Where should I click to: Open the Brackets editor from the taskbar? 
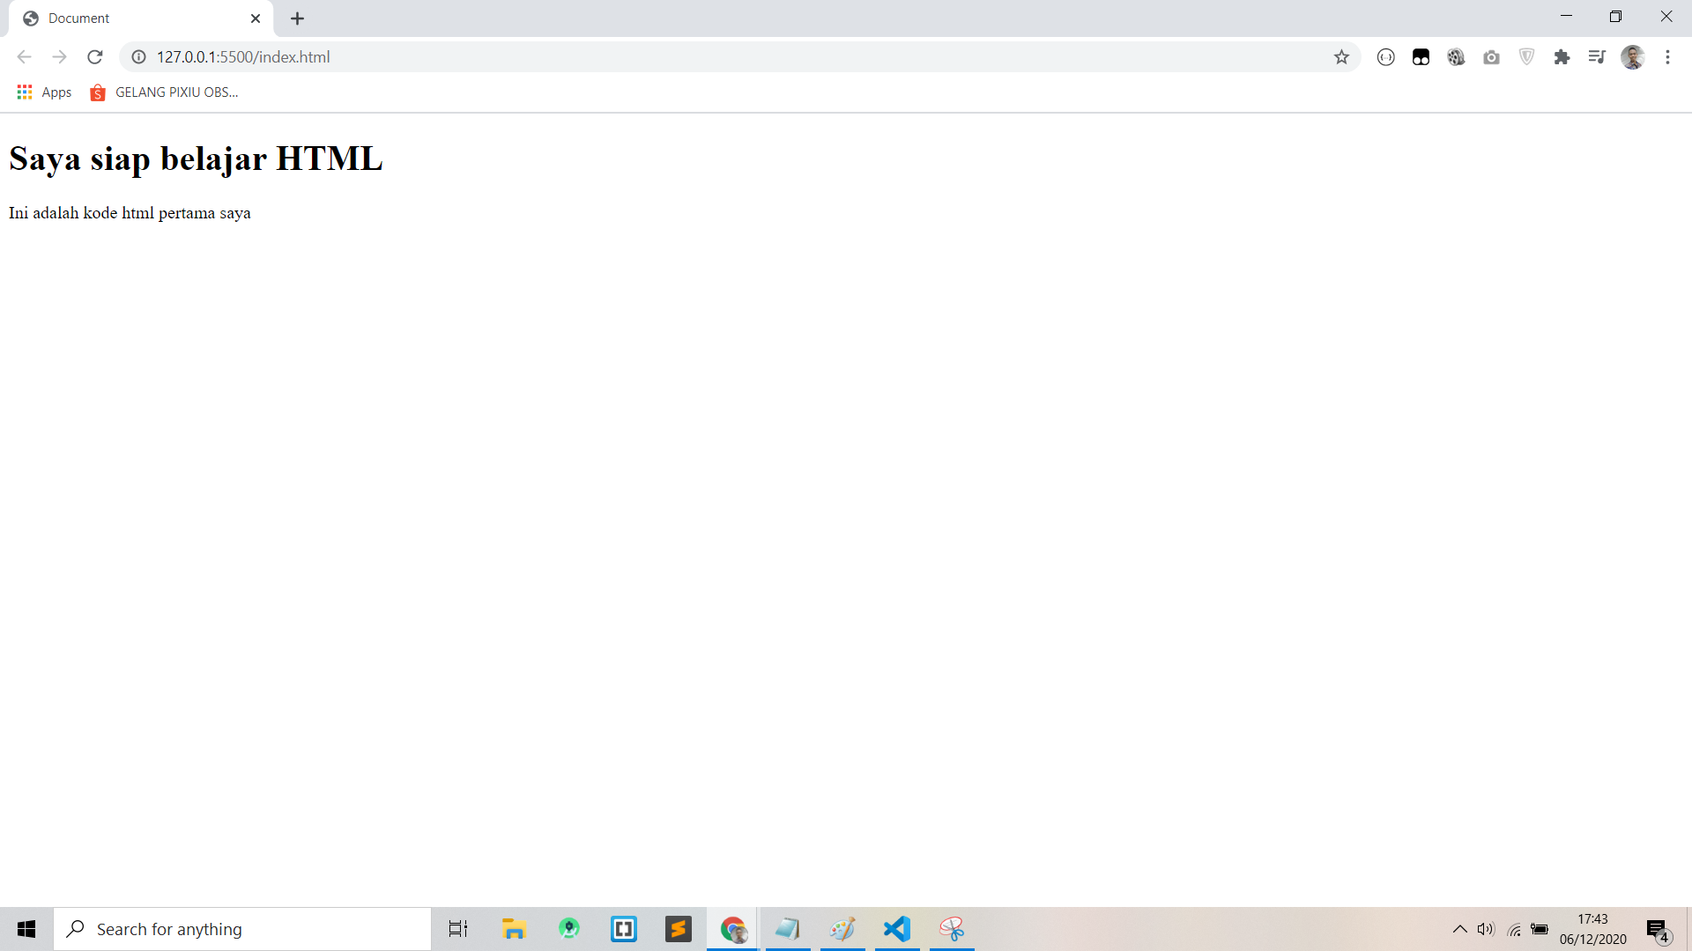click(x=624, y=928)
